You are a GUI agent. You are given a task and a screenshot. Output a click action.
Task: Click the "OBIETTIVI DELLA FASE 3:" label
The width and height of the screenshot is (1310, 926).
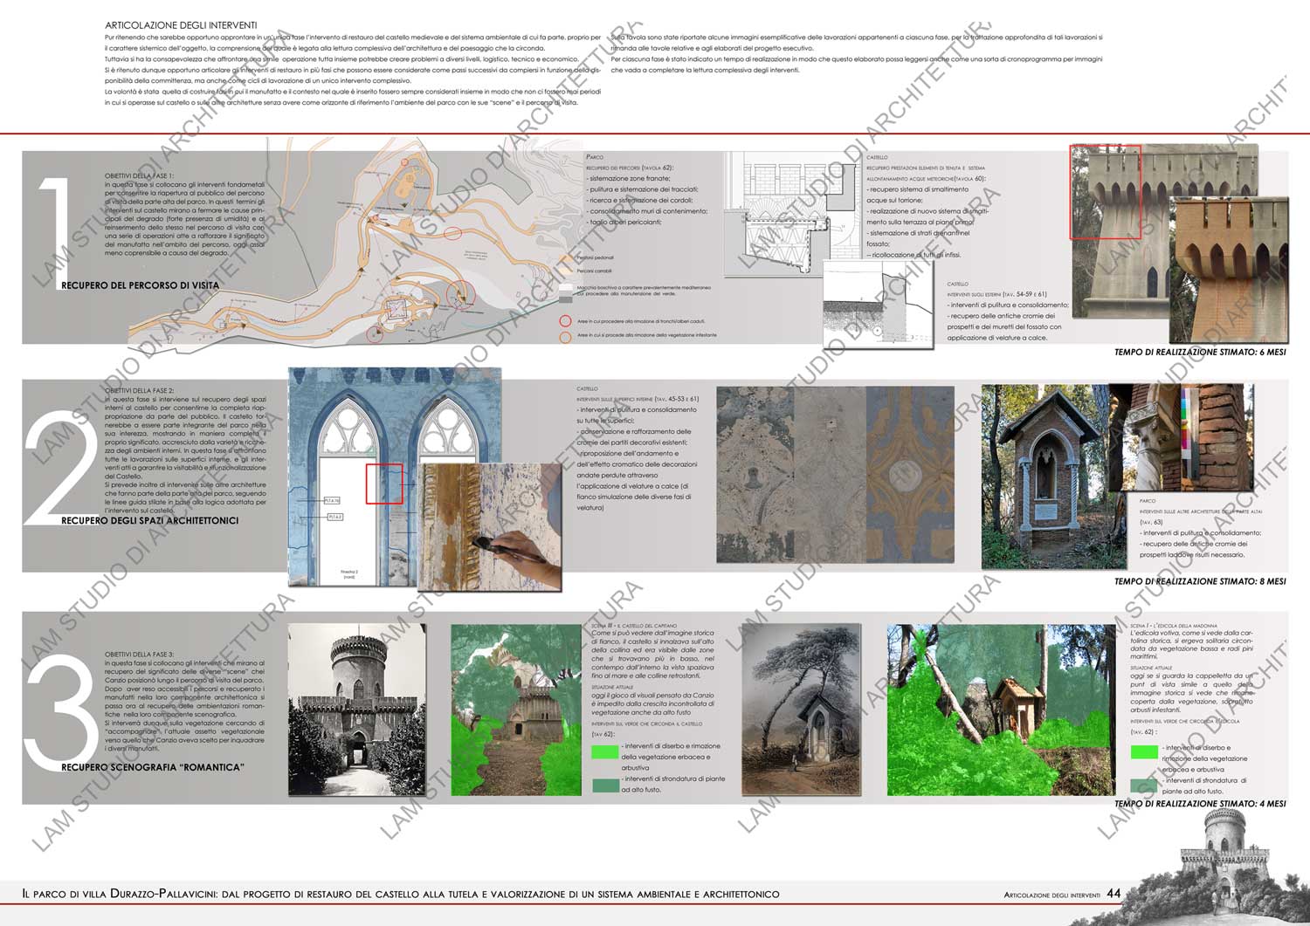[139, 655]
